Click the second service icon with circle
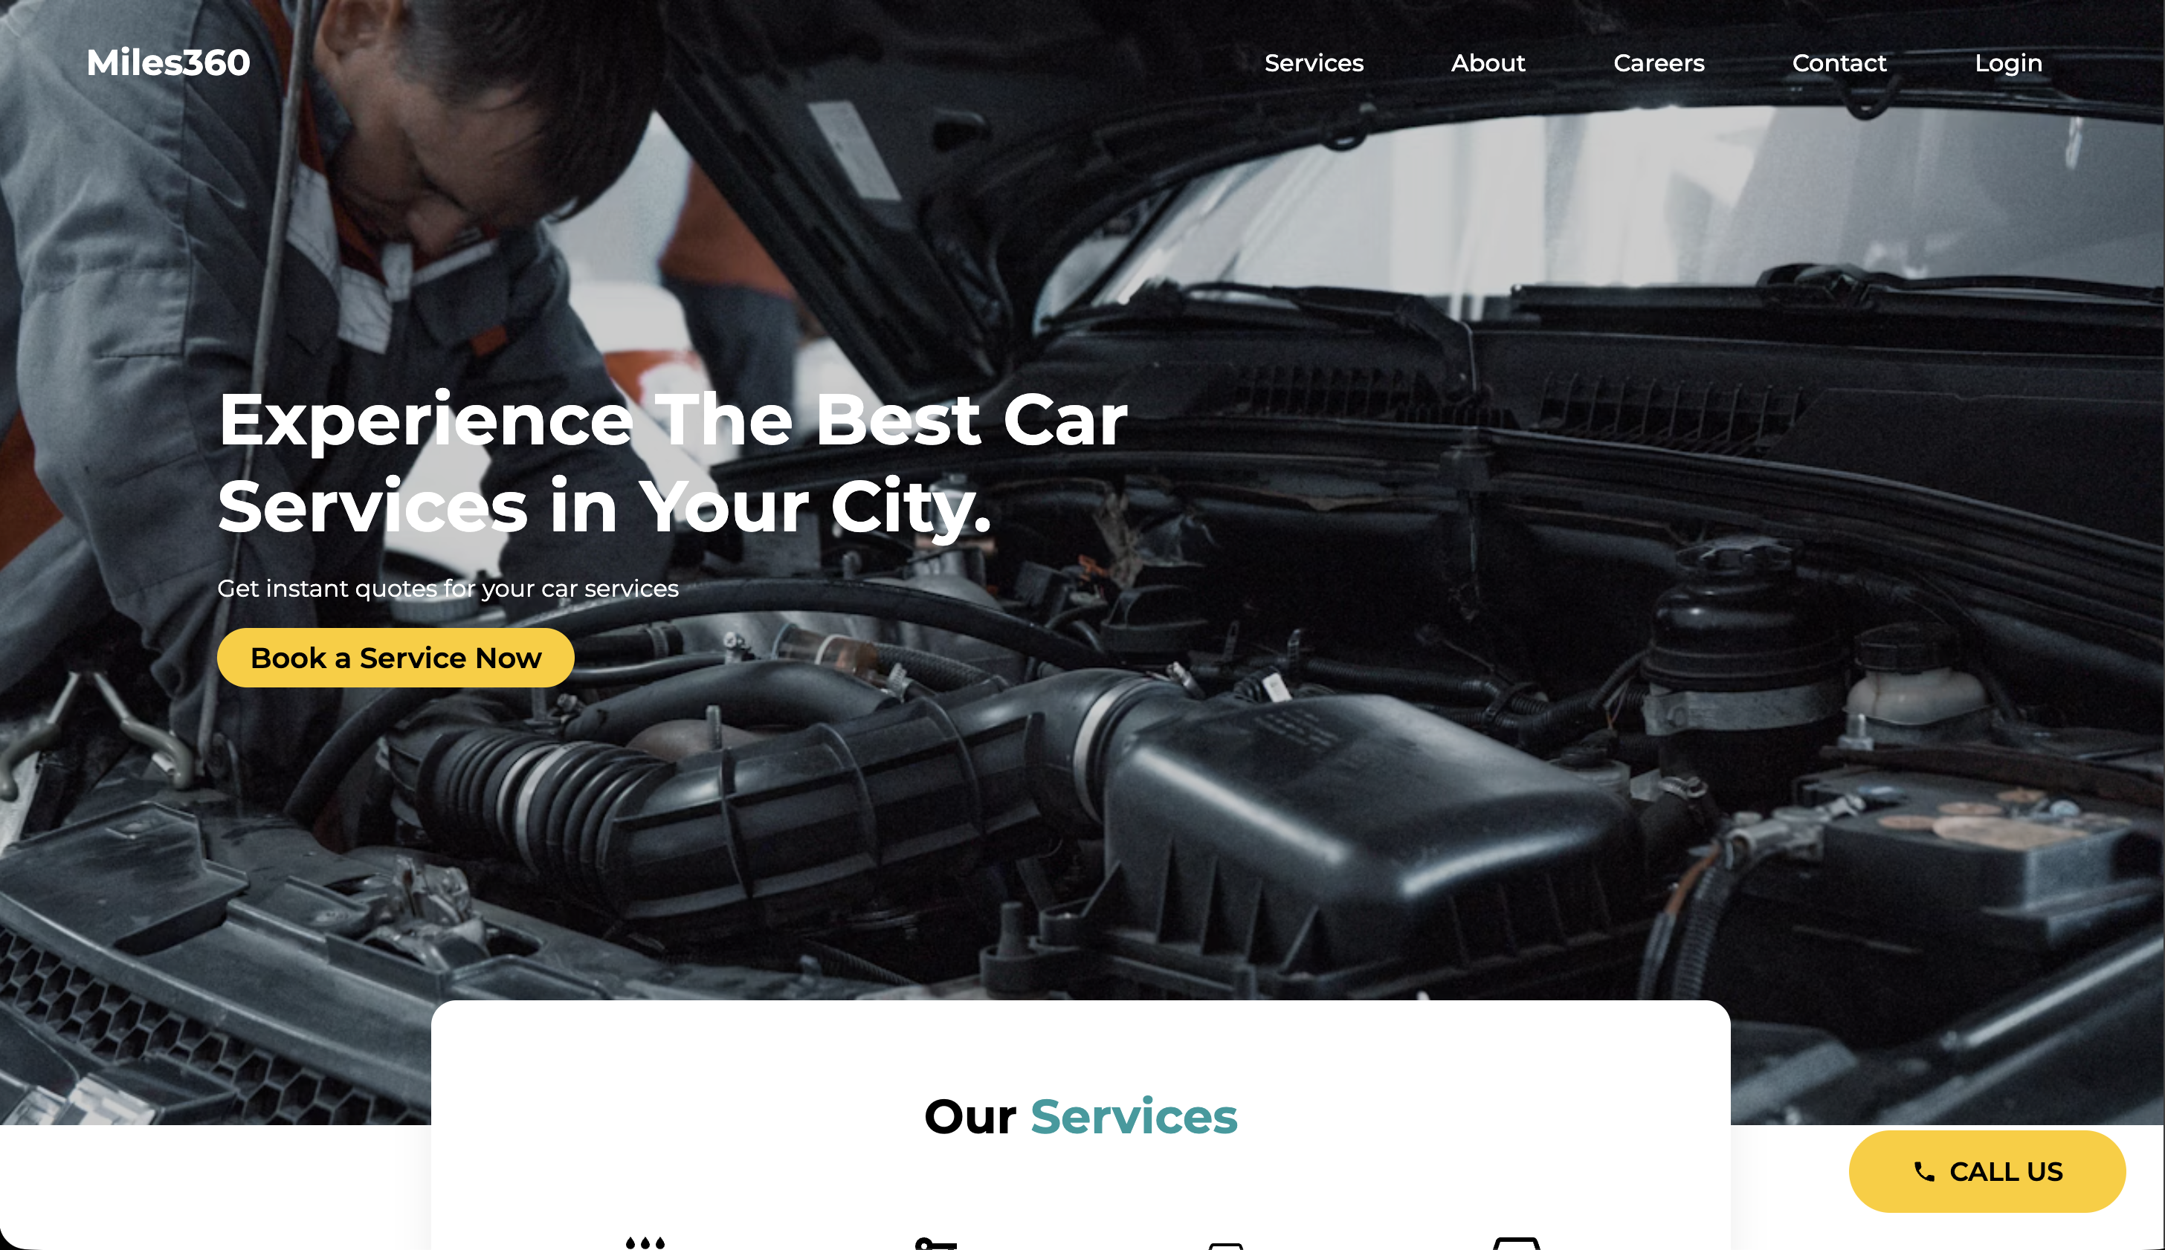 [935, 1243]
